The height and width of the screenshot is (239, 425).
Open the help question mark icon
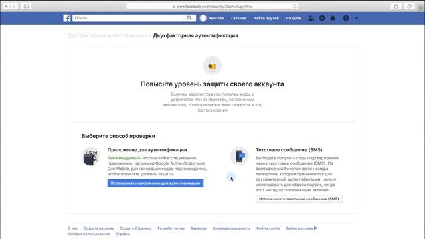pos(346,18)
